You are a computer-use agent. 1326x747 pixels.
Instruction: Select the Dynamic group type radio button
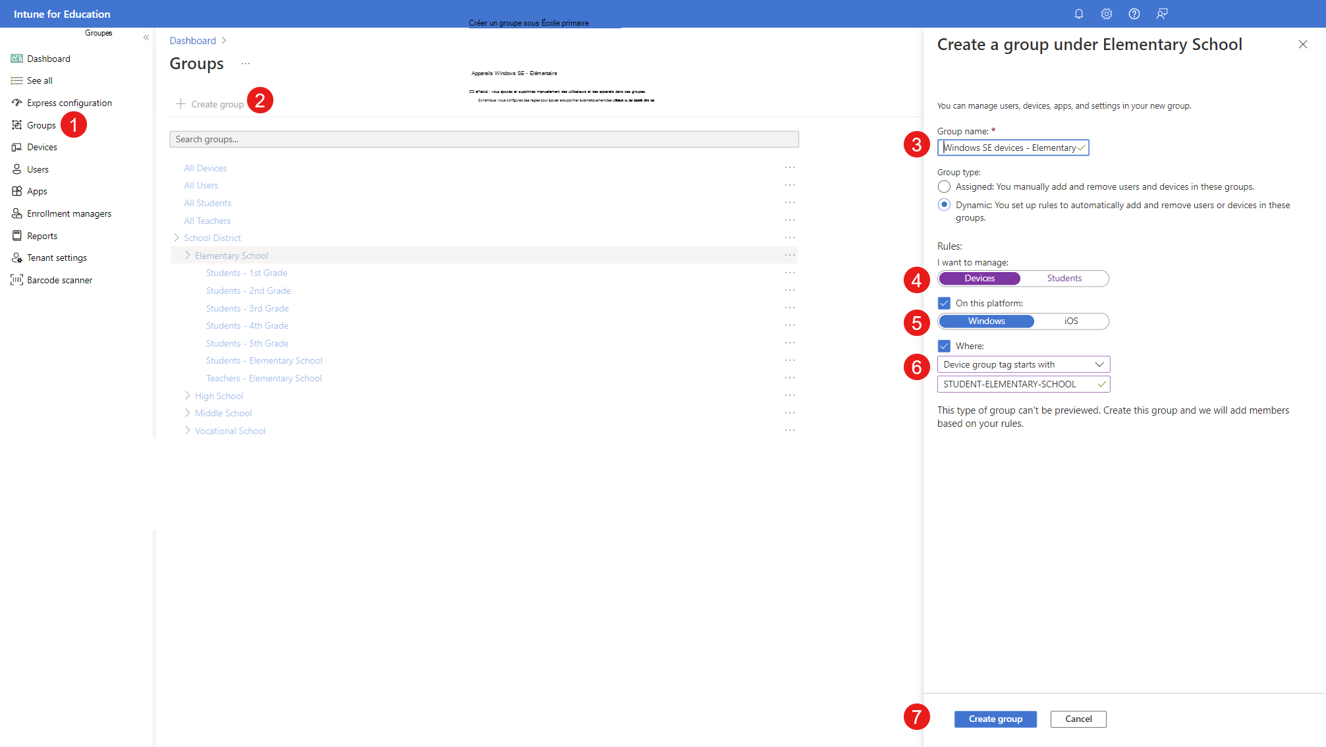(x=943, y=204)
